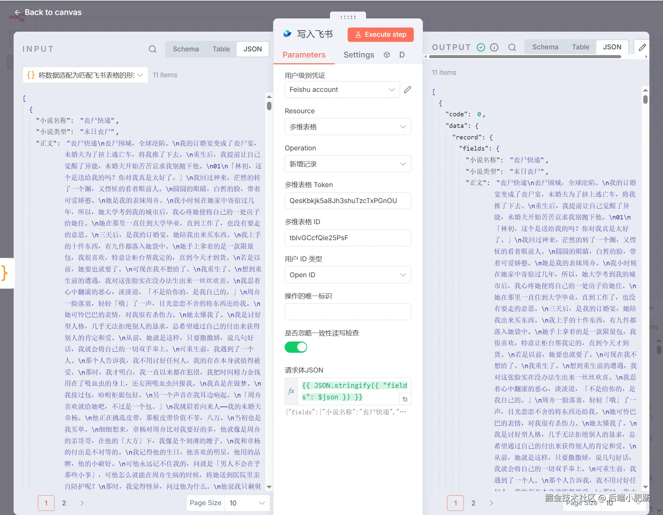Click the Execute step button
Image resolution: width=663 pixels, height=515 pixels.
click(380, 34)
